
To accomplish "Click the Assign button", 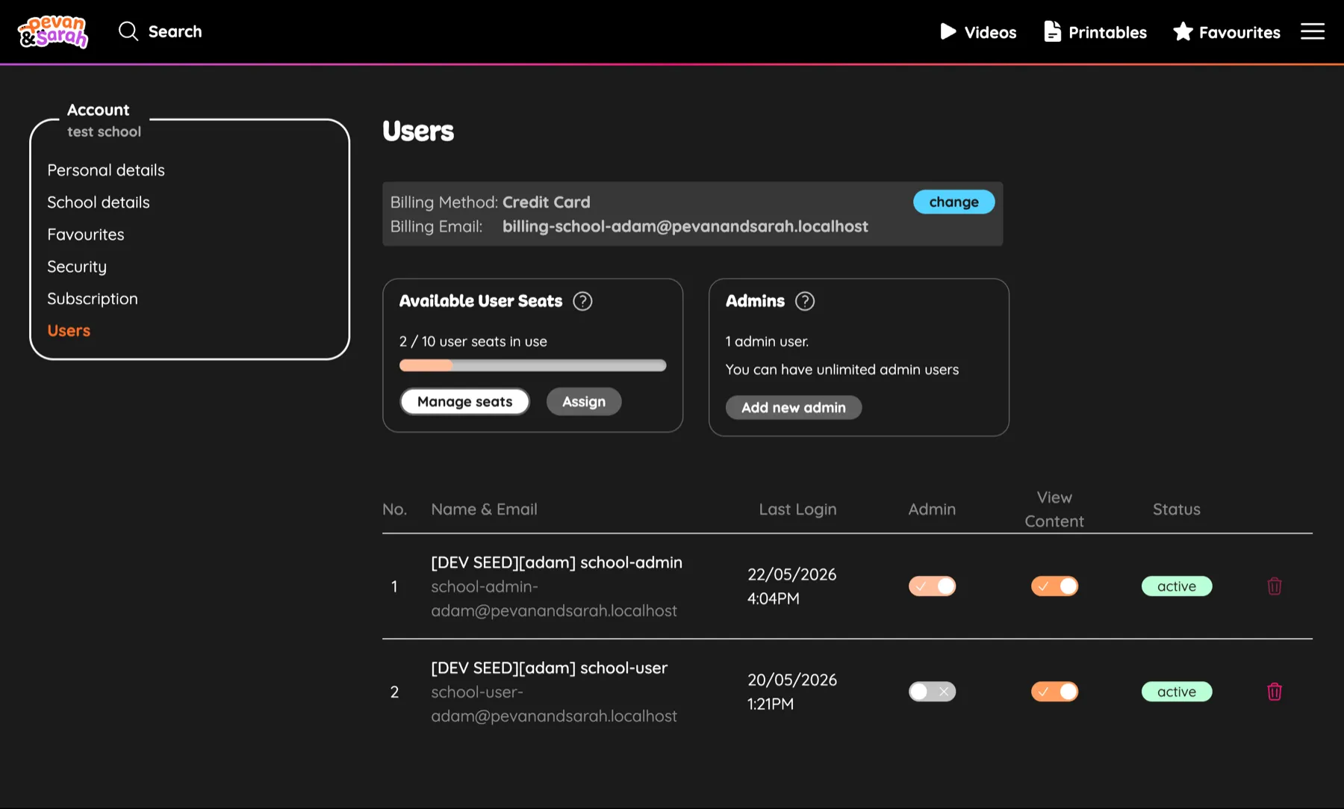I will (584, 402).
